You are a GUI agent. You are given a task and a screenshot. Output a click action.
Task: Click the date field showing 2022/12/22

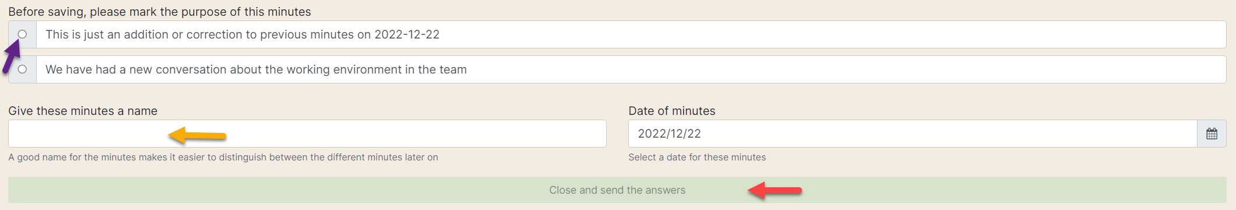(x=913, y=134)
